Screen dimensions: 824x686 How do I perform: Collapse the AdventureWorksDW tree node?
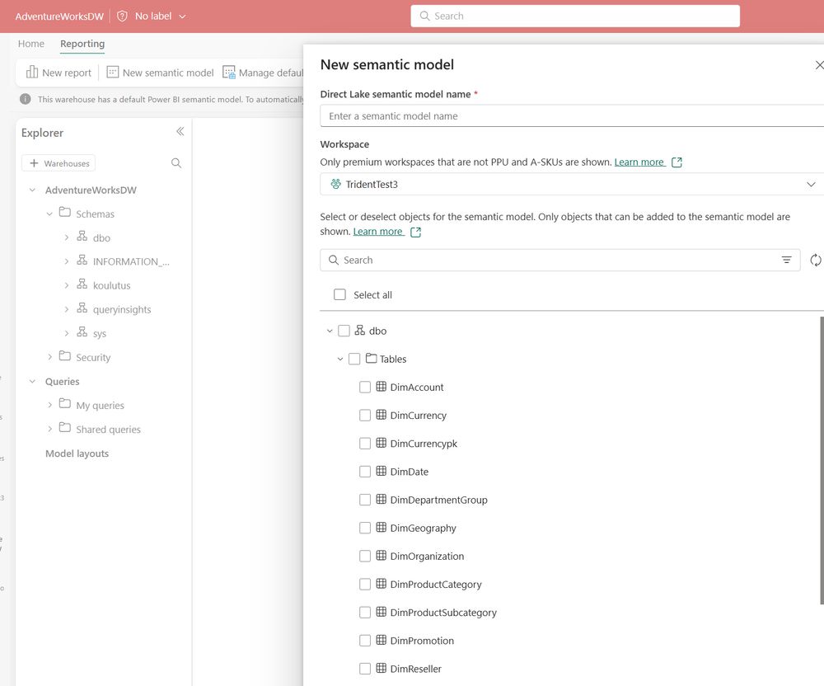[33, 190]
